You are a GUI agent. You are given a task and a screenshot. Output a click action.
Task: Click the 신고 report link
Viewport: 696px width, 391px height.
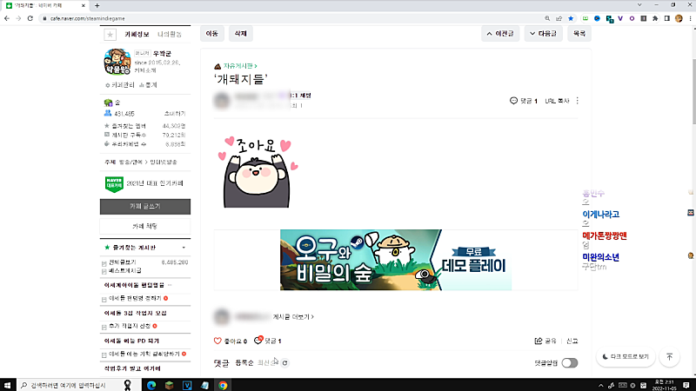[572, 341]
